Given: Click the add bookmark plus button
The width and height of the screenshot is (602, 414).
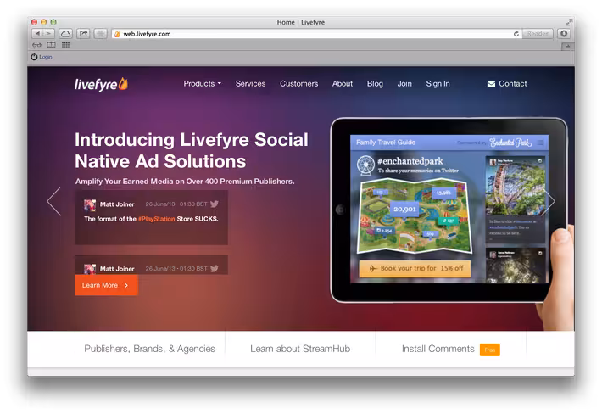Looking at the screenshot, I should pos(101,34).
